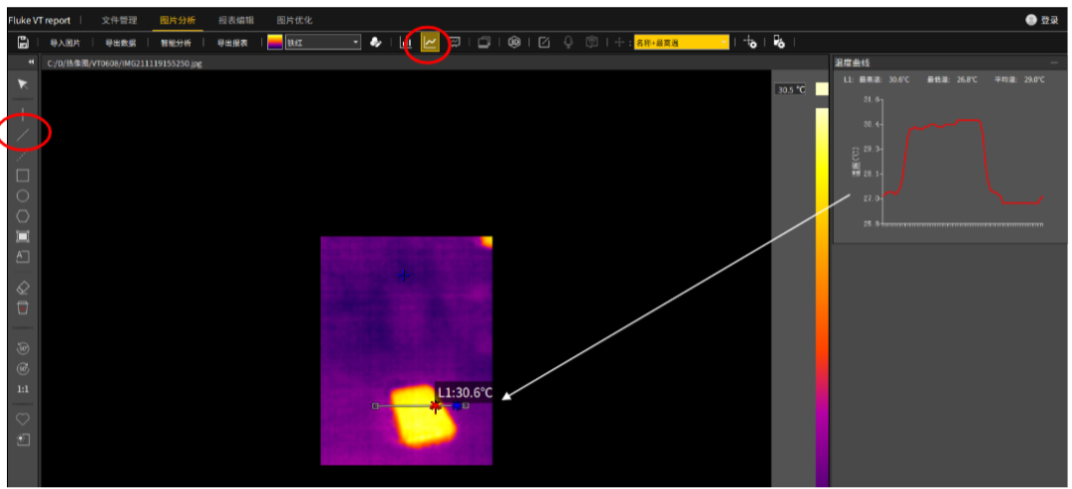
Task: Click the vertical temperature color scale bar
Action: click(822, 298)
